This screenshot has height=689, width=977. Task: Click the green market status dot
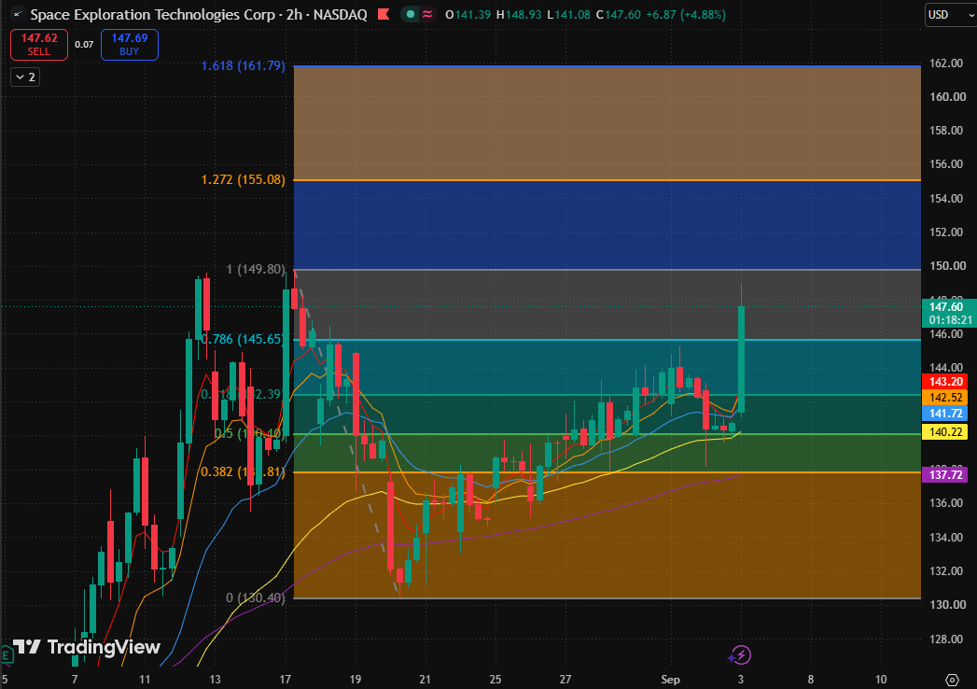pyautogui.click(x=410, y=14)
